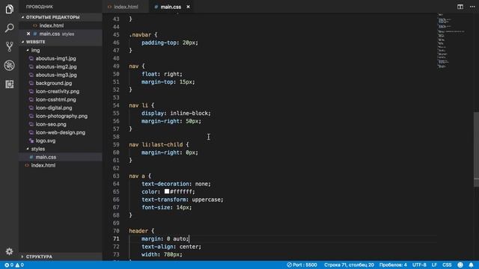Screen dimensions: 479x269
Task: Open the editor More Actions ellipsis
Action: click(472, 7)
